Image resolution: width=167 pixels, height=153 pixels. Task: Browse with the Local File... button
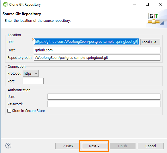coord(150,42)
